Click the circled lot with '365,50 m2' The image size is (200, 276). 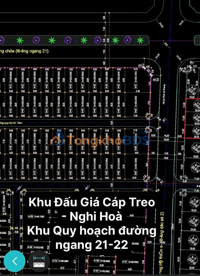tap(195, 168)
